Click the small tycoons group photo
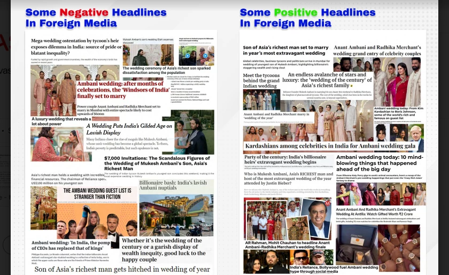The height and width of the screenshot is (275, 449). coord(261,100)
